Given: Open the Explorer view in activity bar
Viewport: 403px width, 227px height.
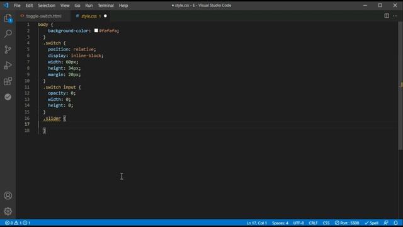Looking at the screenshot, I should pyautogui.click(x=8, y=18).
